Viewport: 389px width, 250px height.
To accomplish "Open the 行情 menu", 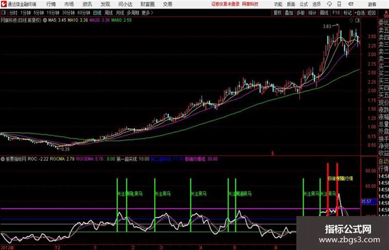I will point(51,4).
